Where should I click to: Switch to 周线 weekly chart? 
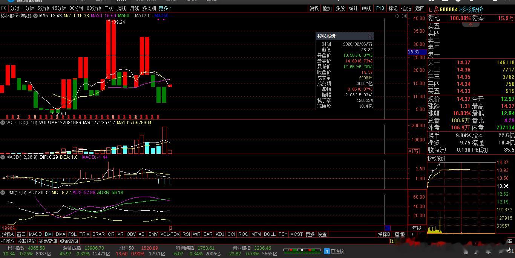click(122, 8)
